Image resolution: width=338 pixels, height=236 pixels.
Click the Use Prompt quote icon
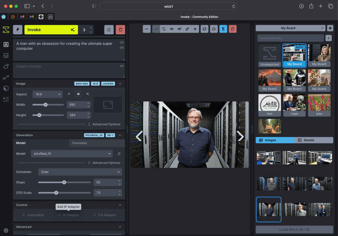171,29
